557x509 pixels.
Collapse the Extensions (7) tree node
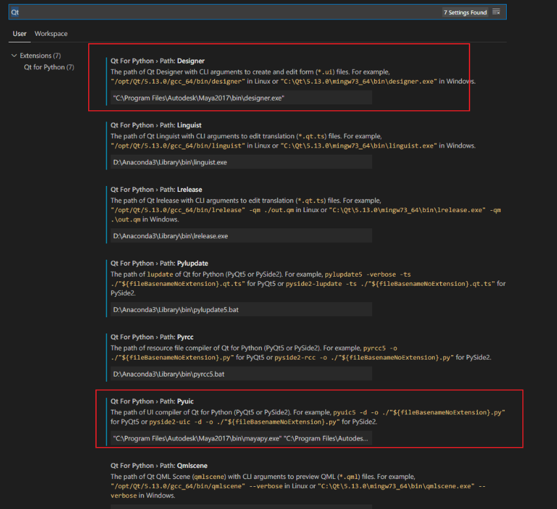(36, 55)
